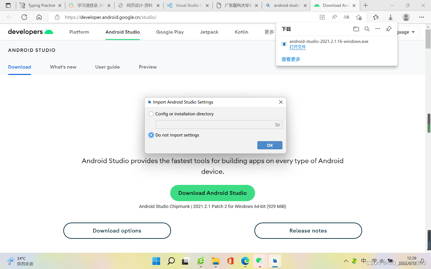The width and height of the screenshot is (431, 269).
Task: Open Release notes
Action: 308,231
